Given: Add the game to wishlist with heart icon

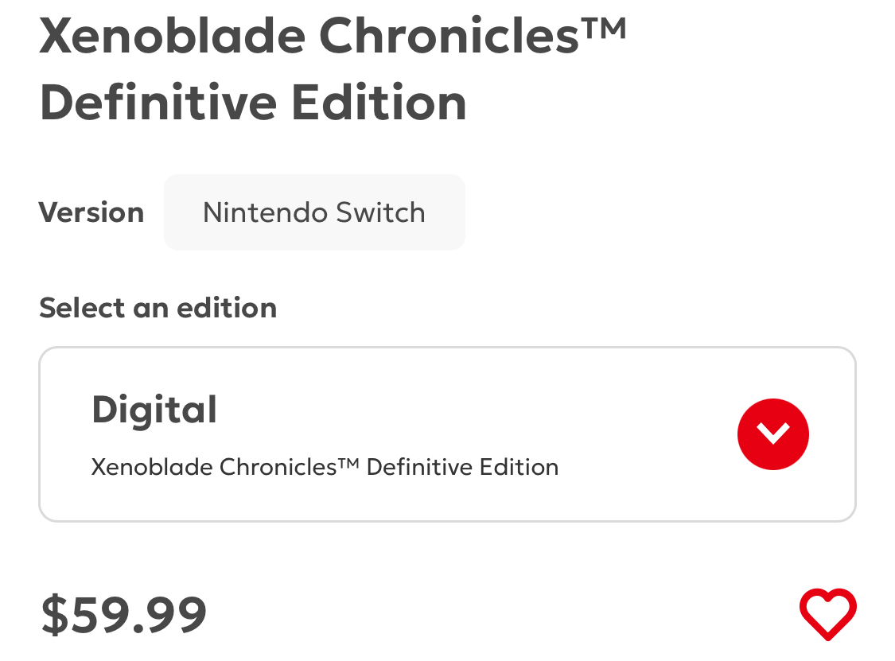Looking at the screenshot, I should point(827,613).
